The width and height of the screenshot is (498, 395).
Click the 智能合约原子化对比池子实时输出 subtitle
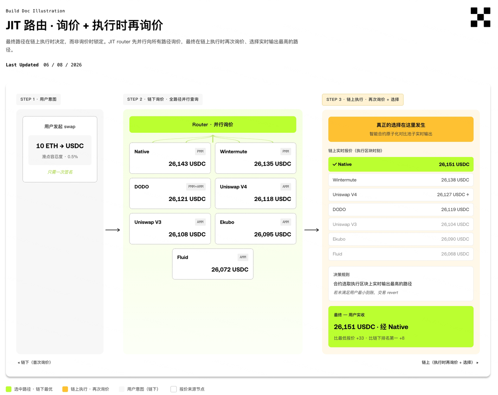[x=401, y=134]
